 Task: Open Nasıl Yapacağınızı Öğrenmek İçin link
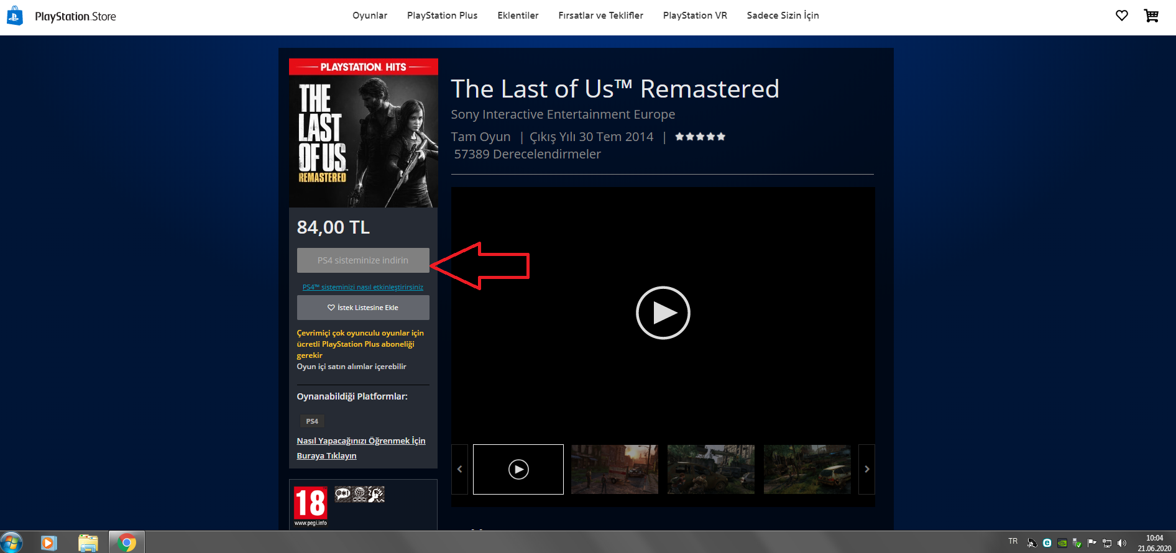(361, 448)
